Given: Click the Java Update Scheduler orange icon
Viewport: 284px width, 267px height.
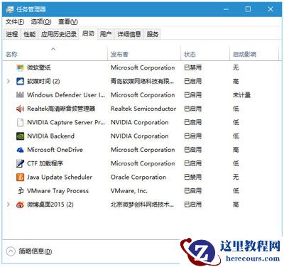Looking at the screenshot, I should tap(20, 177).
